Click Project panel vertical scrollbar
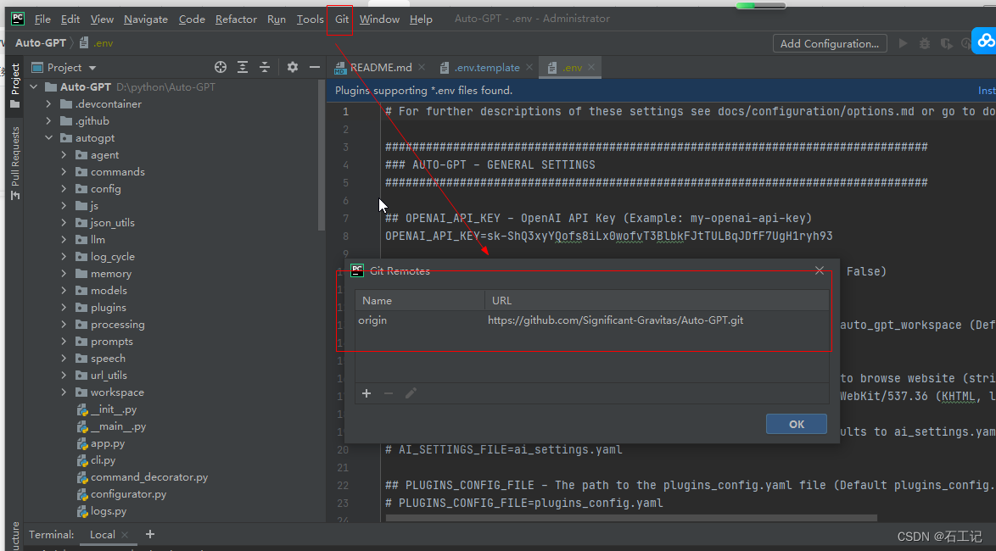 tap(321, 155)
